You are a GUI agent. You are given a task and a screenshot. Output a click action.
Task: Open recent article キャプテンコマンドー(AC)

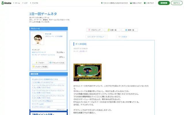click(41, 107)
